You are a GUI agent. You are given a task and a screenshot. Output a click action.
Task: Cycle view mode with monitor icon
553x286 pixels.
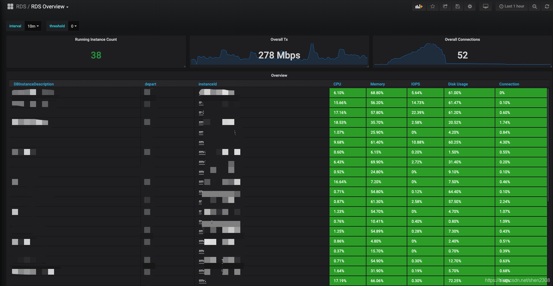(485, 6)
